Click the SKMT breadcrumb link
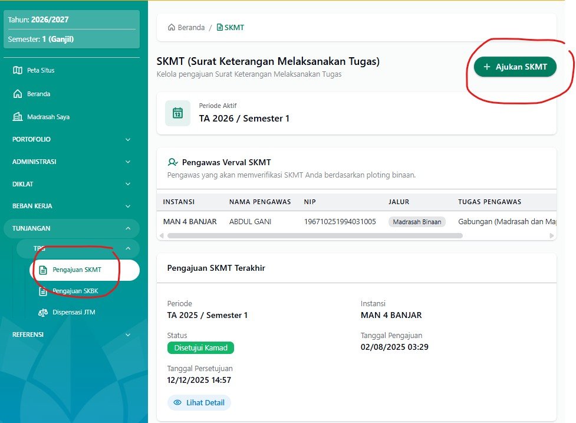This screenshot has height=423, width=576. (231, 28)
